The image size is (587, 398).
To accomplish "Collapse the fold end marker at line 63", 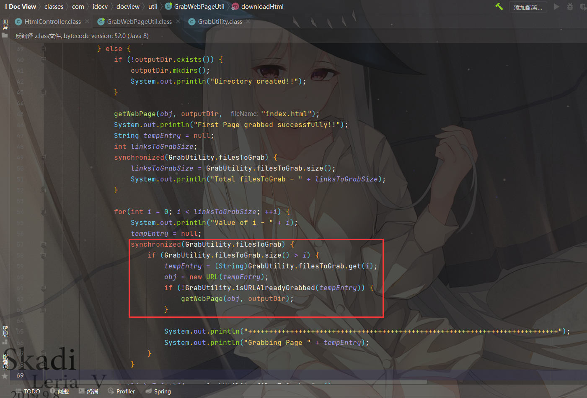I will (x=44, y=309).
